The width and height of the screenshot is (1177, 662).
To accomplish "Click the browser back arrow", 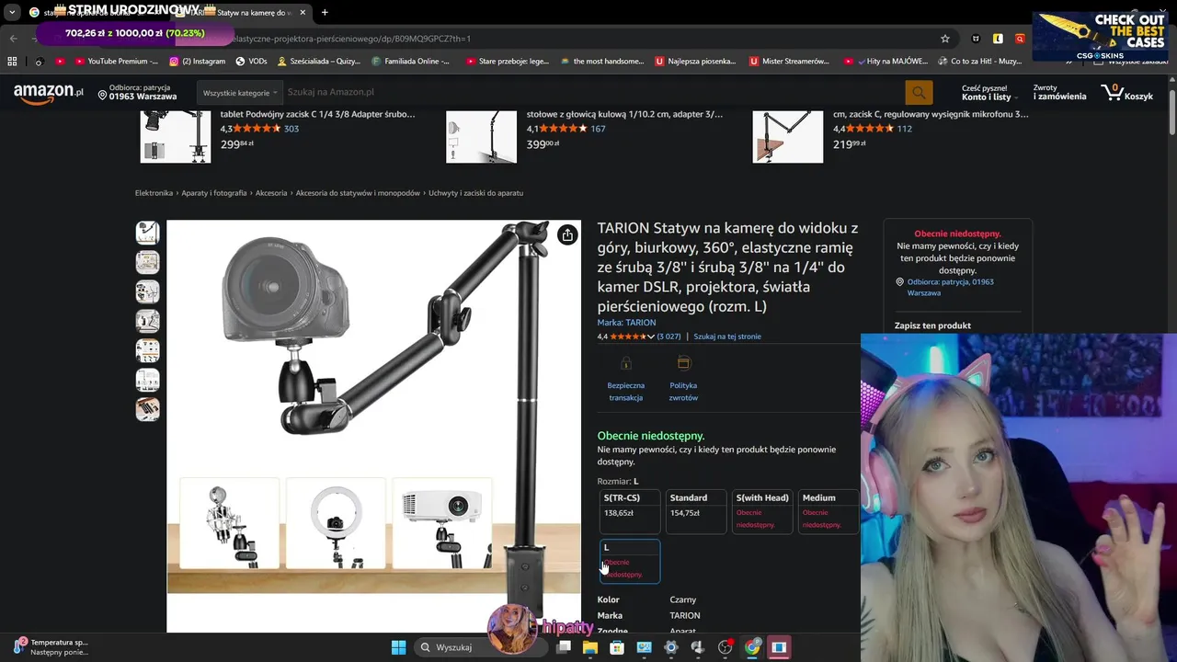I will [13, 39].
